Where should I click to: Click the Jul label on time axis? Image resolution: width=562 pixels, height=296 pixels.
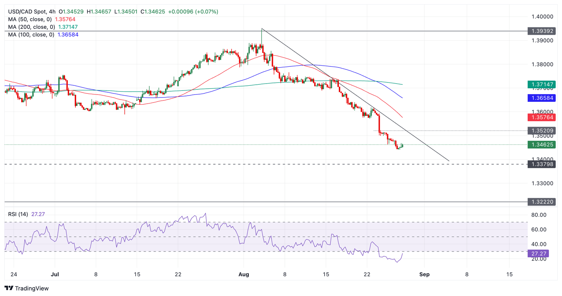coord(55,274)
